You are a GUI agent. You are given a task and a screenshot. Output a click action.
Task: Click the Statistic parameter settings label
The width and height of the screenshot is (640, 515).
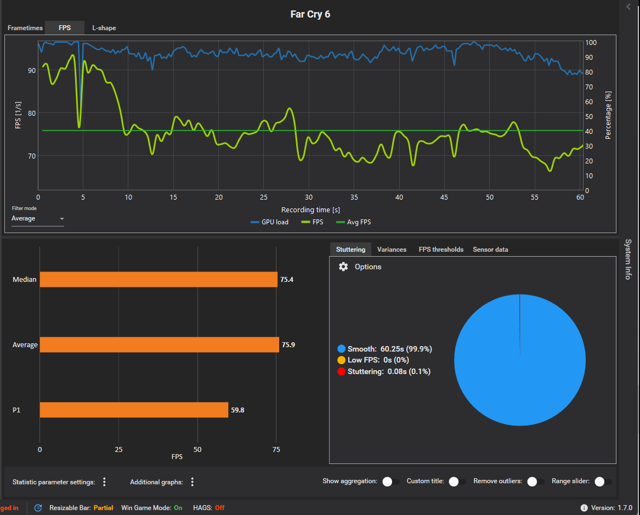coord(54,482)
